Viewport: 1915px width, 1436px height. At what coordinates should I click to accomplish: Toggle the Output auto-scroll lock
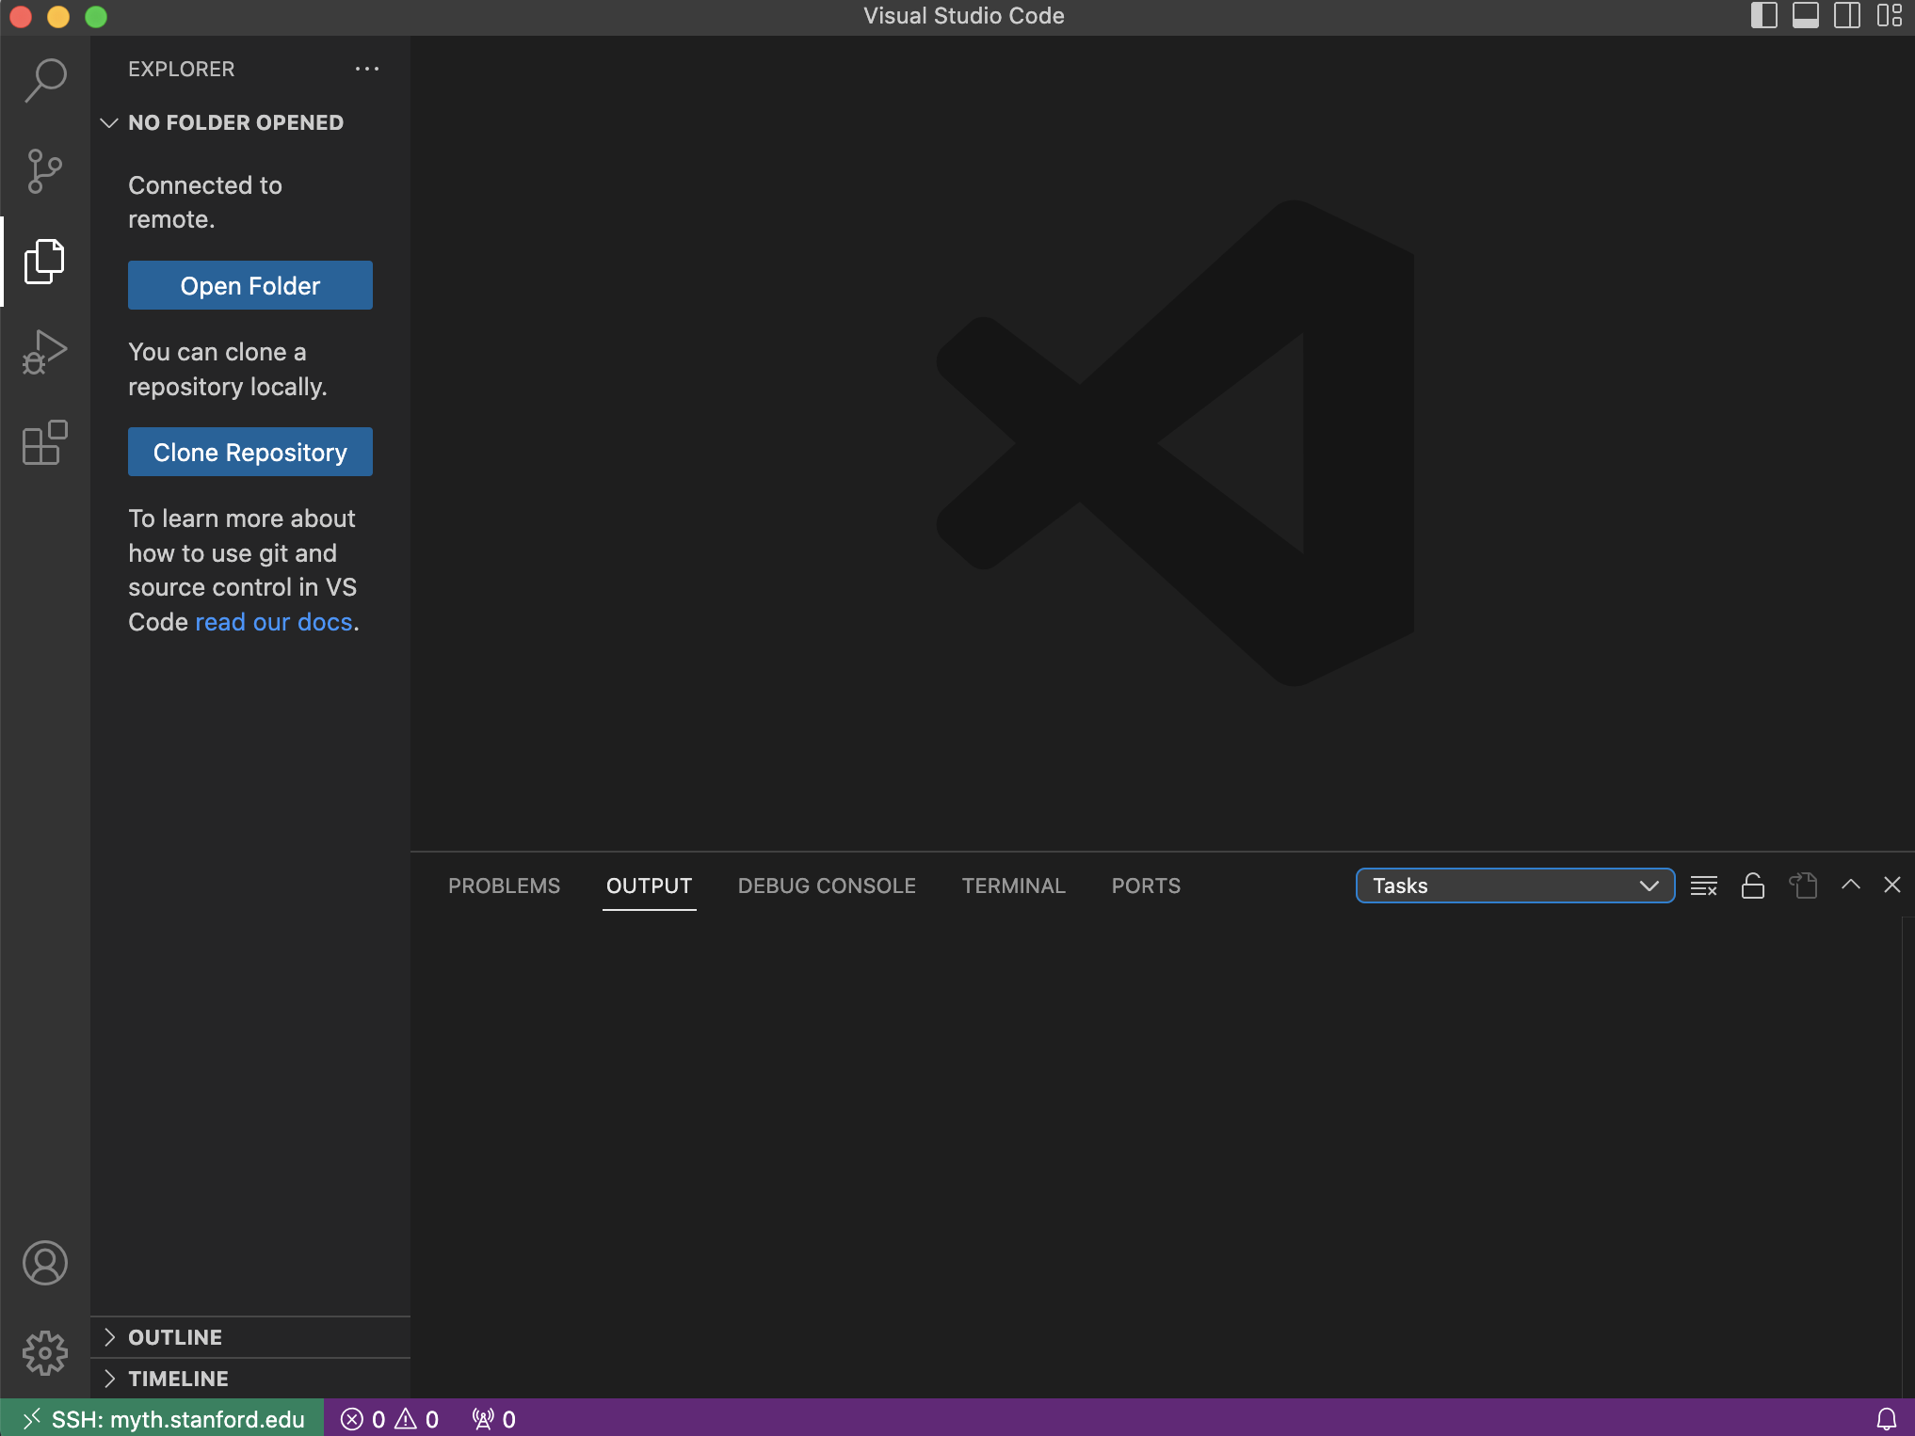click(x=1753, y=886)
